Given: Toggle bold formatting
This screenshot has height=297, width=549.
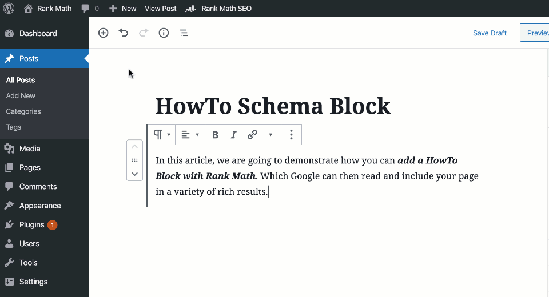Looking at the screenshot, I should pos(216,135).
